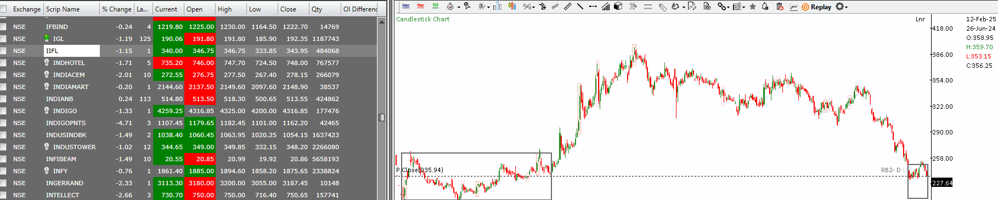Sort by the OI Difference column header

[359, 9]
